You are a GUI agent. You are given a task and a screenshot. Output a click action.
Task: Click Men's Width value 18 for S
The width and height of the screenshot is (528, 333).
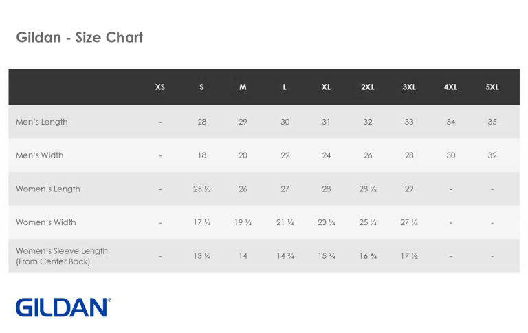(x=201, y=155)
